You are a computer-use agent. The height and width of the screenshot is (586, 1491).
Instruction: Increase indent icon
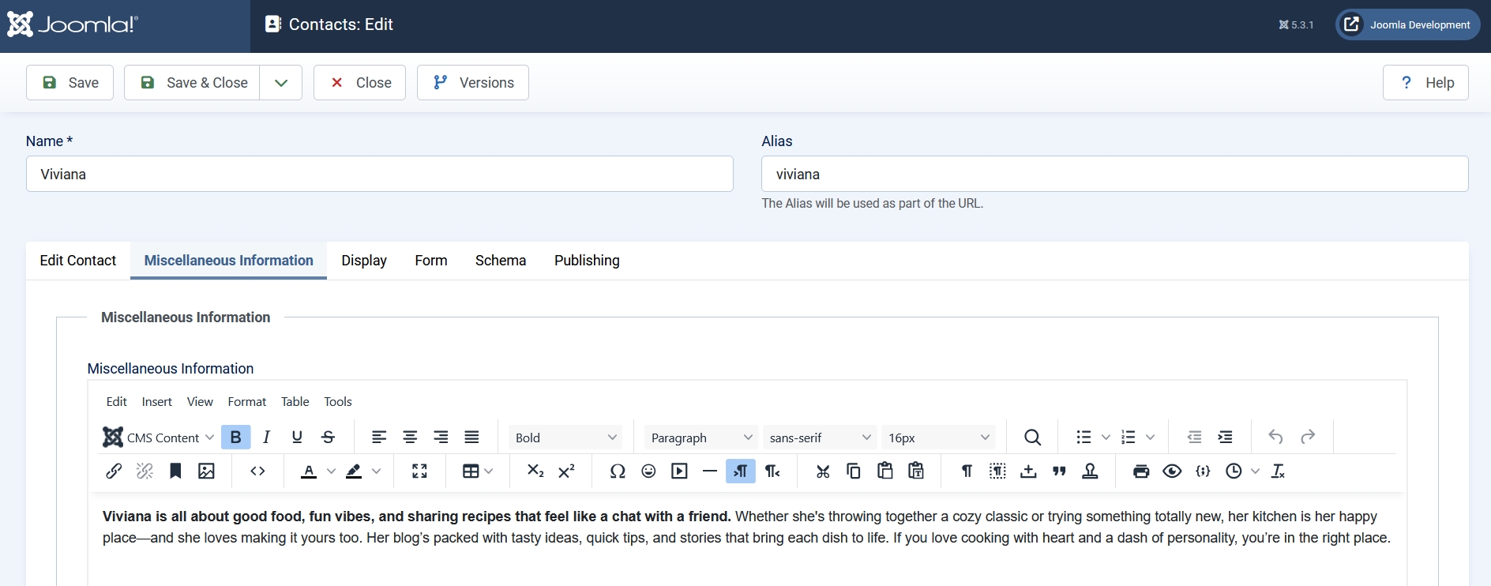click(1225, 437)
